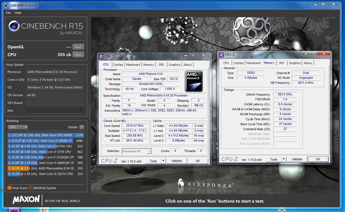The image size is (345, 212).
Task: Click the Details arrow button in Ranking
Action: click(x=82, y=127)
